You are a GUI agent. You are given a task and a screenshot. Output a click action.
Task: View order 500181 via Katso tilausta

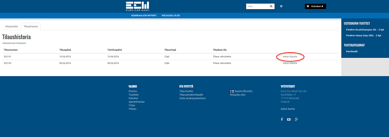(290, 57)
